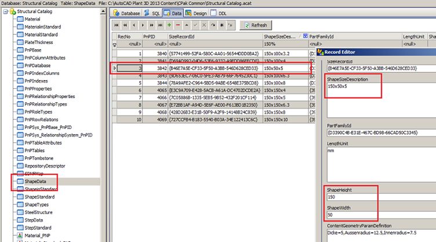Click the edit record triangle button
Screen dimensions: 436x242
[187, 25]
